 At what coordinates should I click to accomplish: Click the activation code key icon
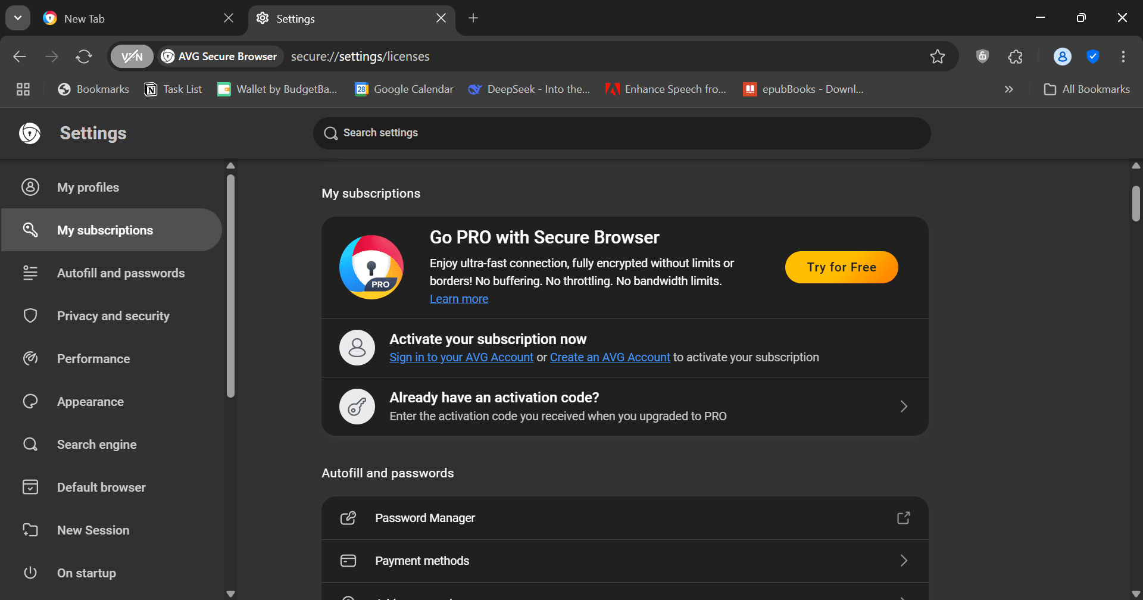coord(357,407)
